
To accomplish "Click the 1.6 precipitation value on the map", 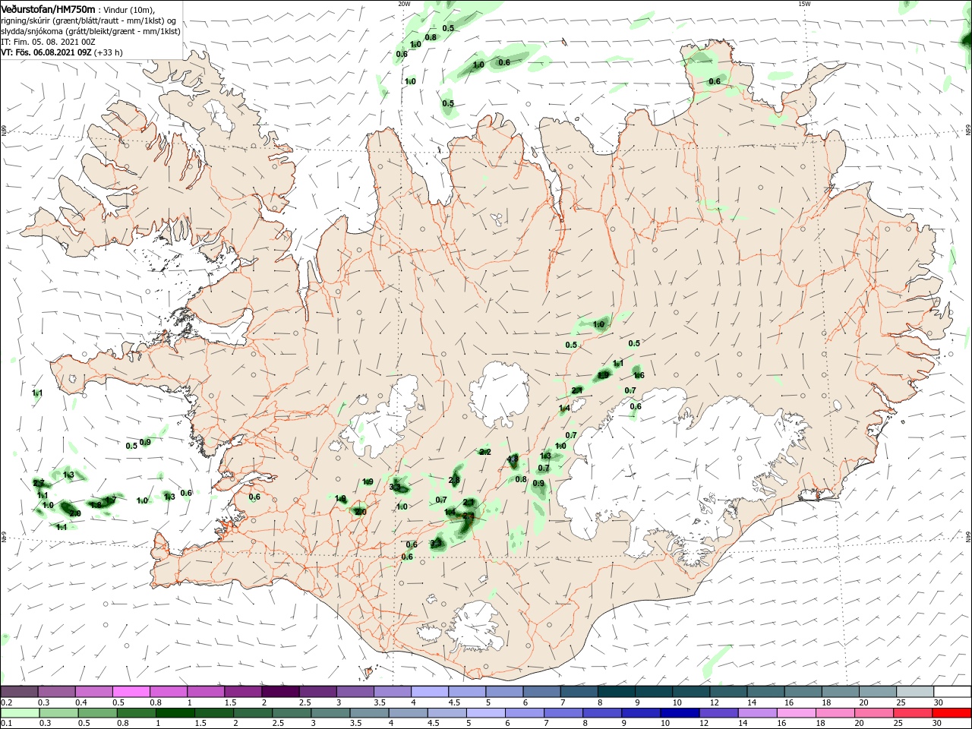I will coord(639,375).
